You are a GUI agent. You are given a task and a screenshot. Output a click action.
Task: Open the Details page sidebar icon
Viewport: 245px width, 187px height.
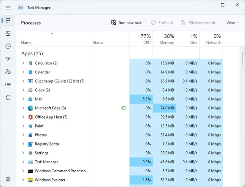coord(8,84)
